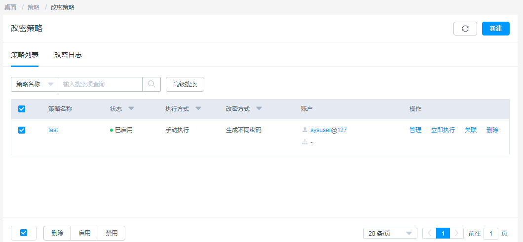Click the magnifier search icon
This screenshot has width=523, height=242.
point(151,84)
